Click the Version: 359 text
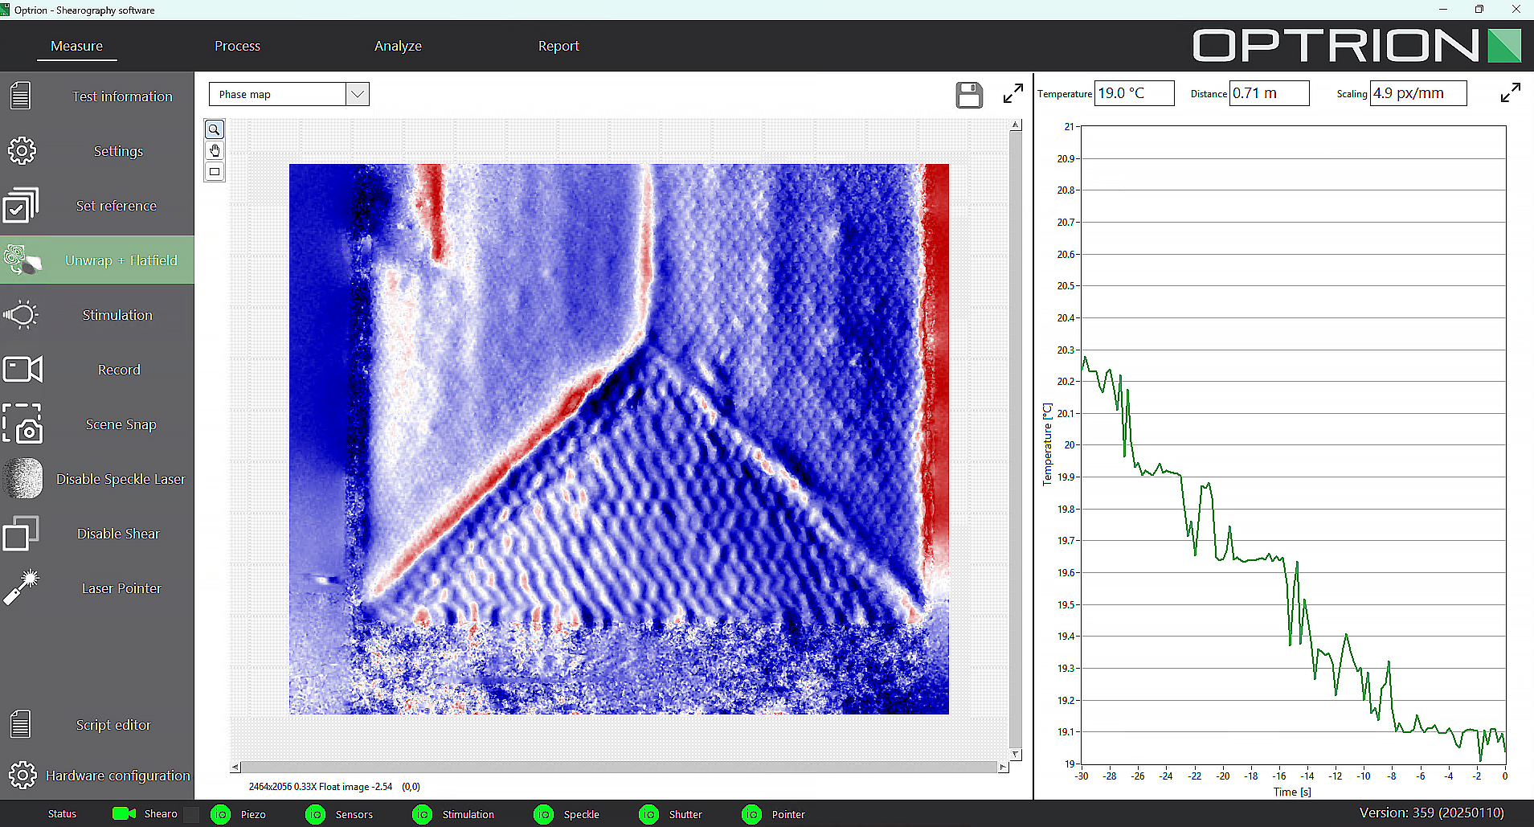Screen dimensions: 1534x827 [x=1431, y=813]
